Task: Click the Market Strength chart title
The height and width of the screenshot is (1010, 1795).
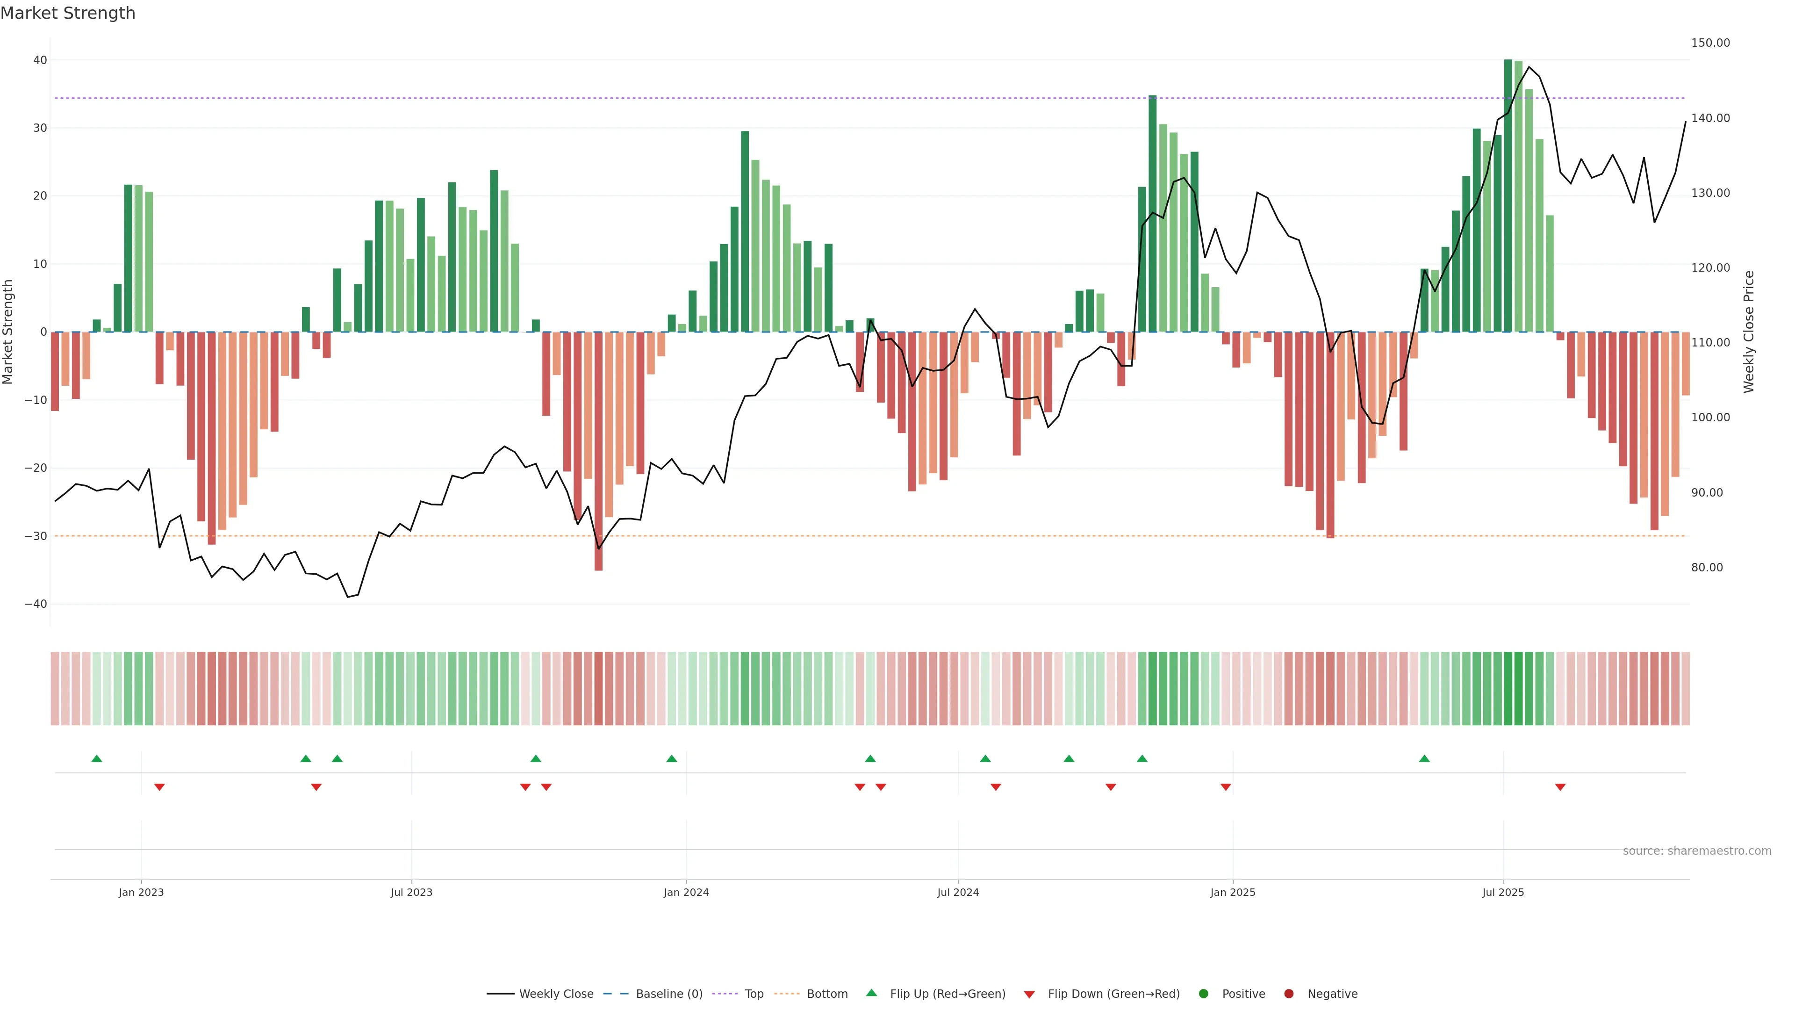Action: click(68, 13)
